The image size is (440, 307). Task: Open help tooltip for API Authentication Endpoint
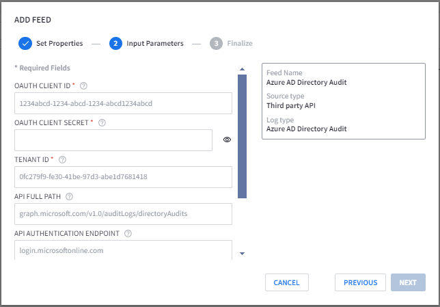tap(128, 233)
